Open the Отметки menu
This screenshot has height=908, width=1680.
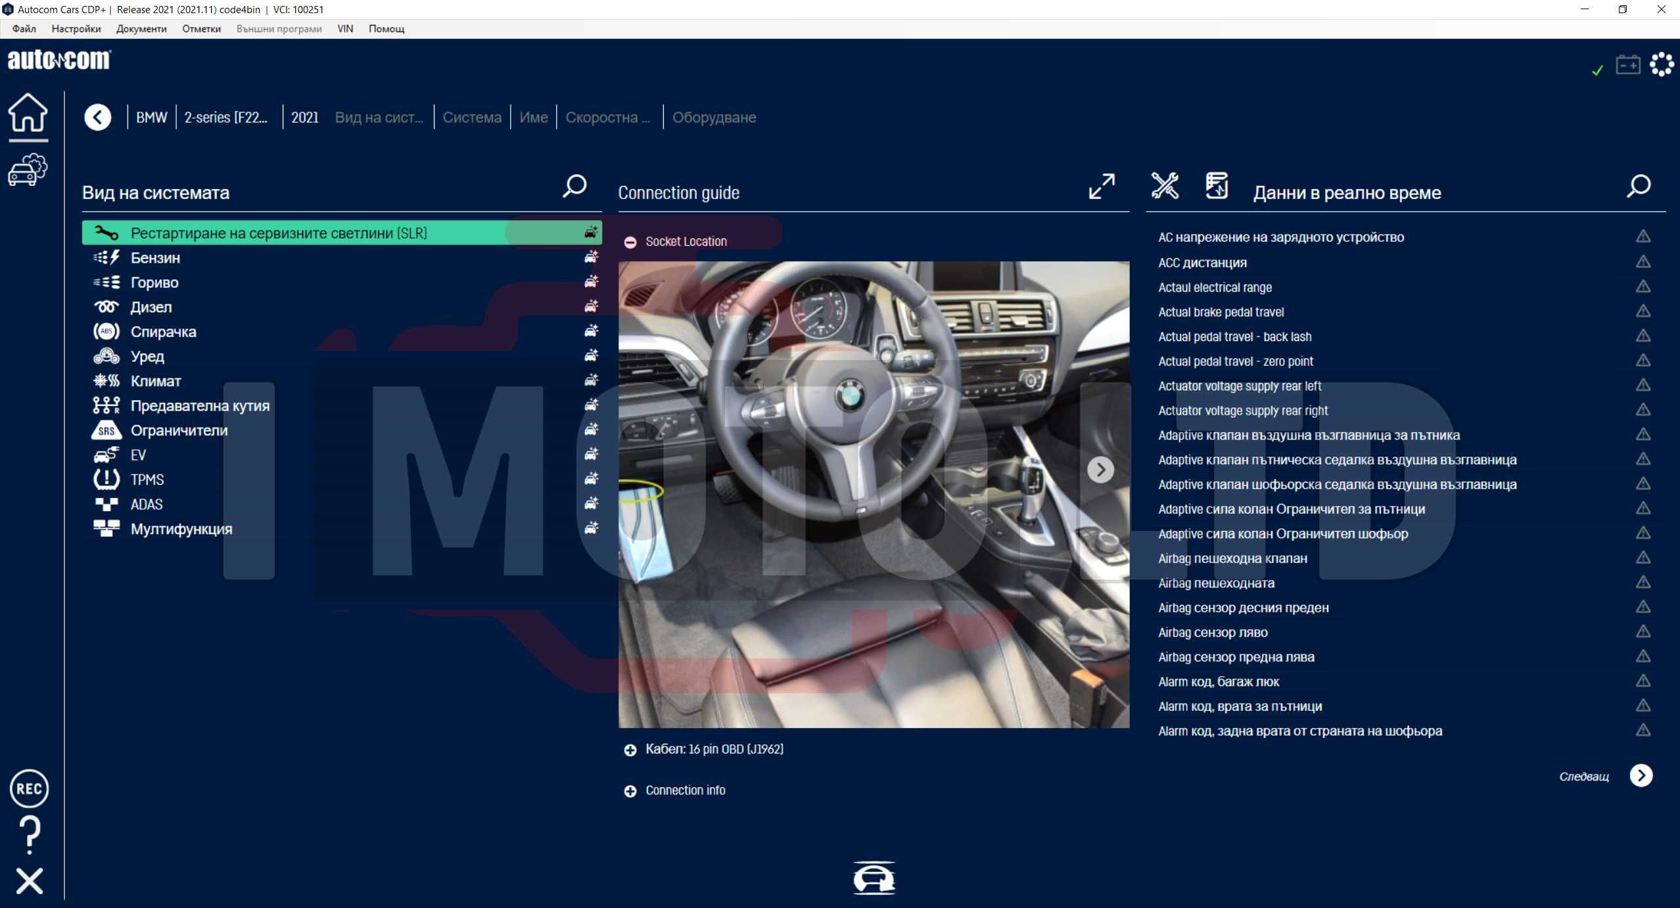click(x=201, y=29)
